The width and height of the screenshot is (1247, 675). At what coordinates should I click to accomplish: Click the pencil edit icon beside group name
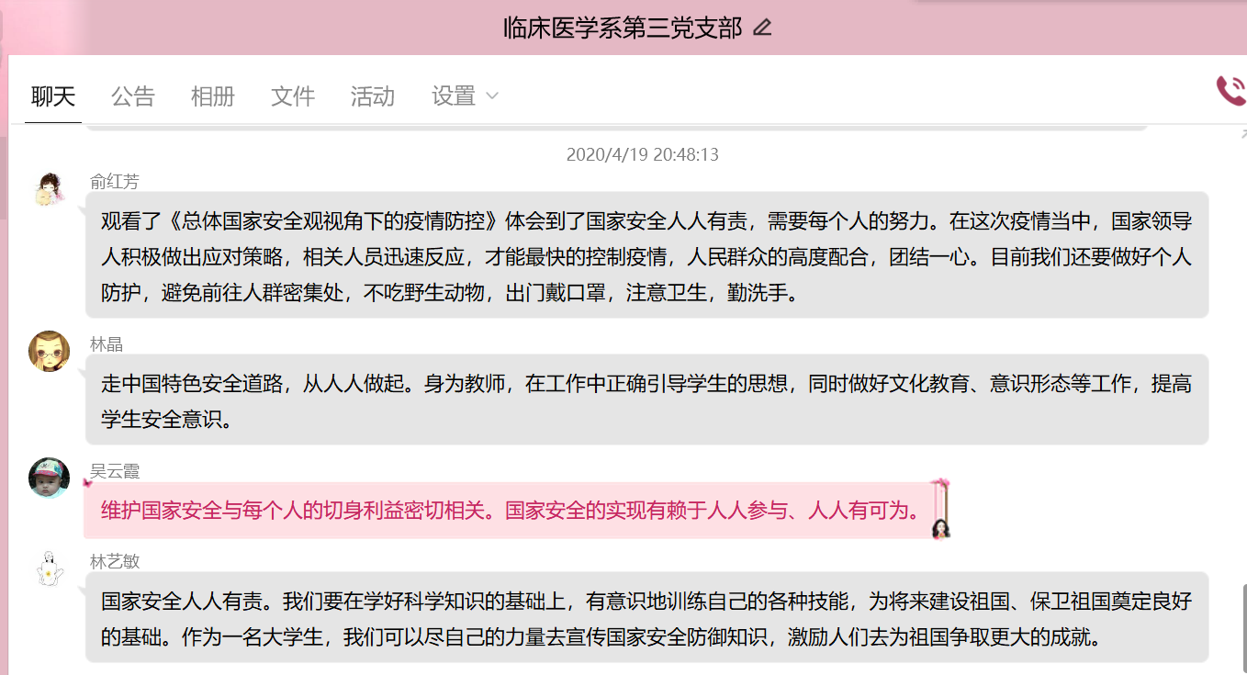click(x=762, y=28)
